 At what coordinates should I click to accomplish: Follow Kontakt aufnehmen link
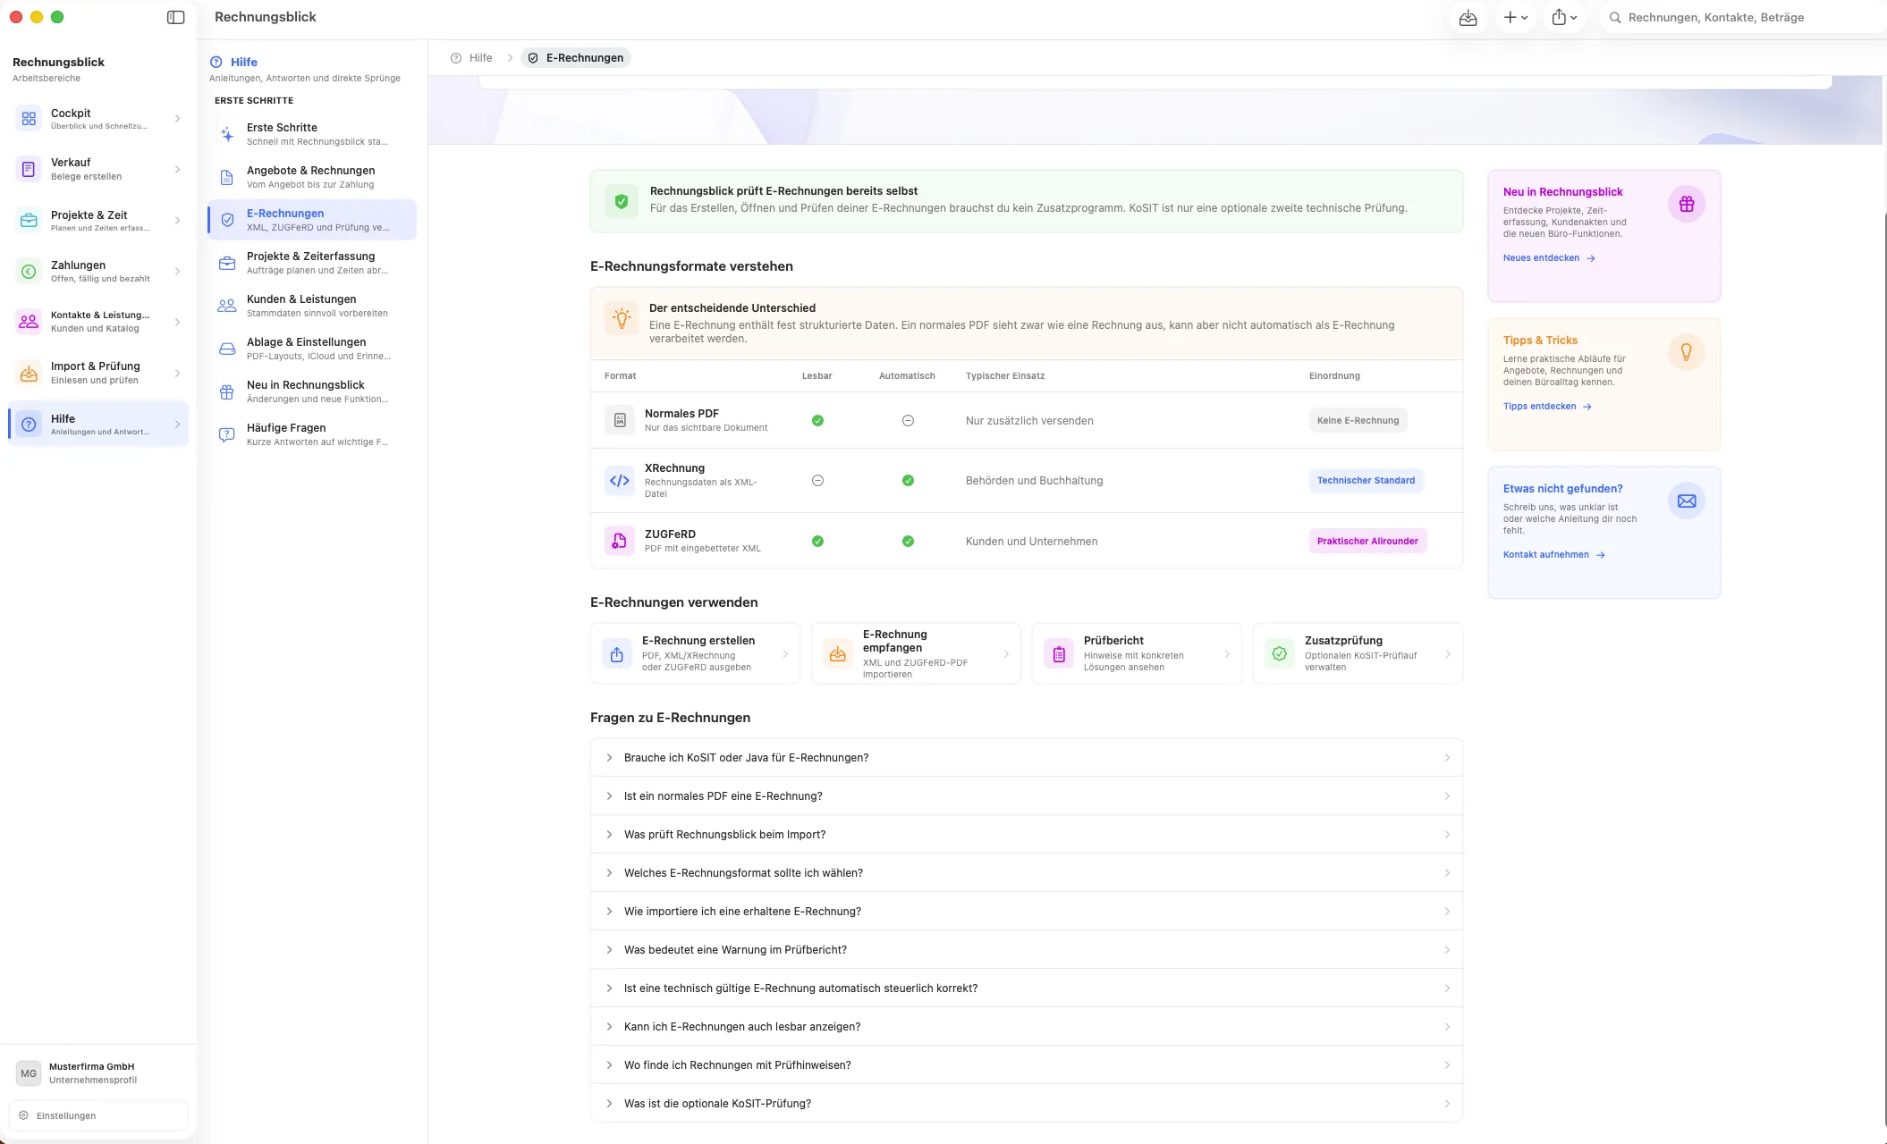pos(1554,555)
